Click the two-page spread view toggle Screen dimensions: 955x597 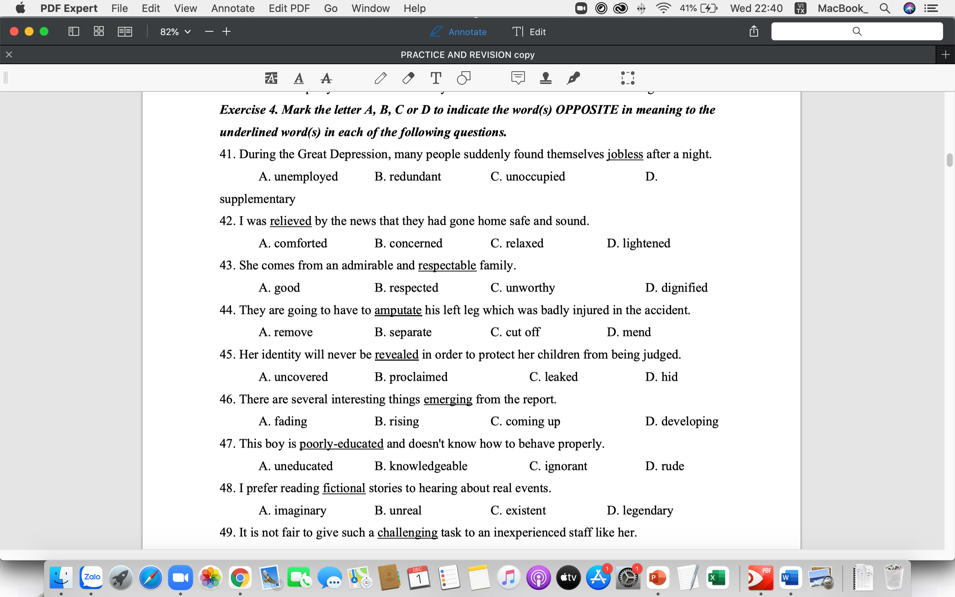coord(125,31)
